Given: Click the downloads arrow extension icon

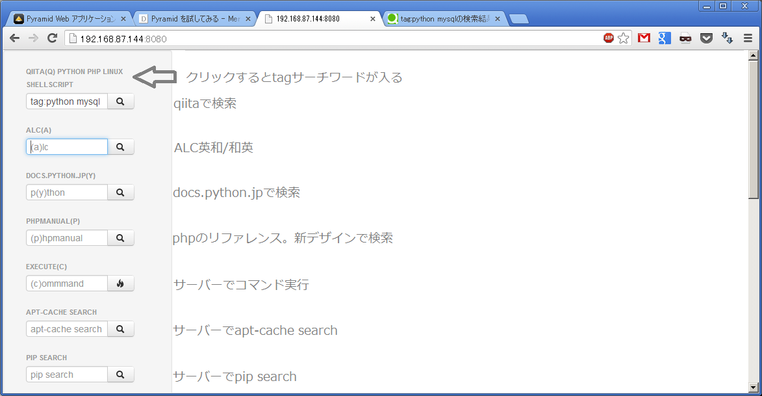Looking at the screenshot, I should (727, 38).
